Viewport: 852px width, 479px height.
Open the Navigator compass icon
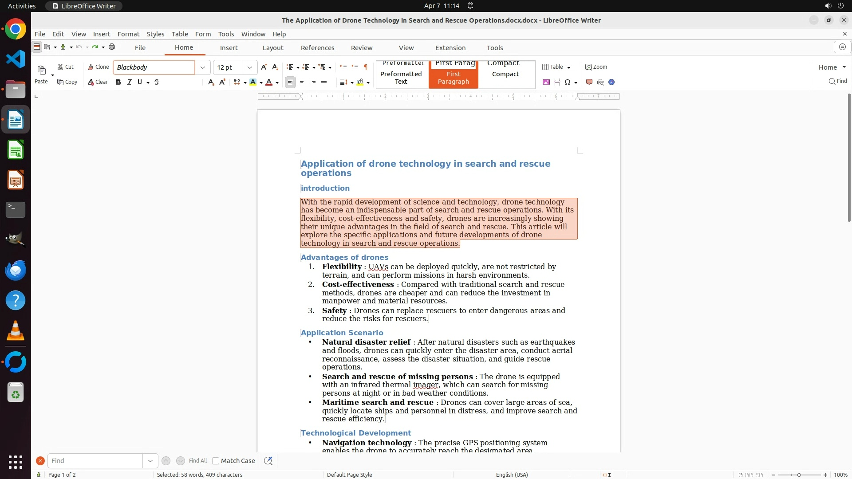coord(611,82)
